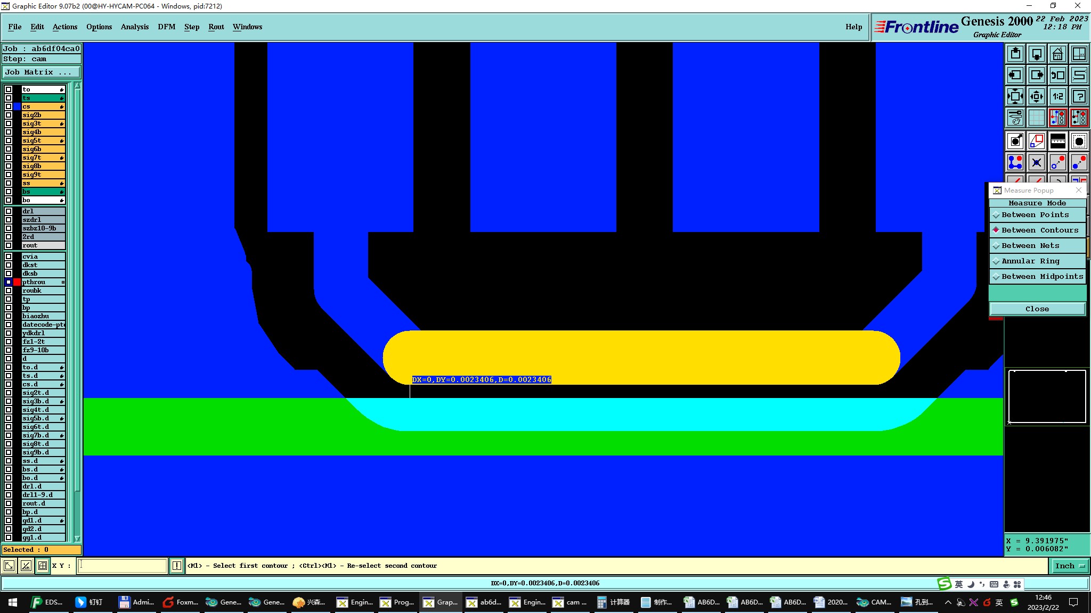Open the Inch units dropdown
This screenshot has height=613, width=1091.
coord(1069,566)
